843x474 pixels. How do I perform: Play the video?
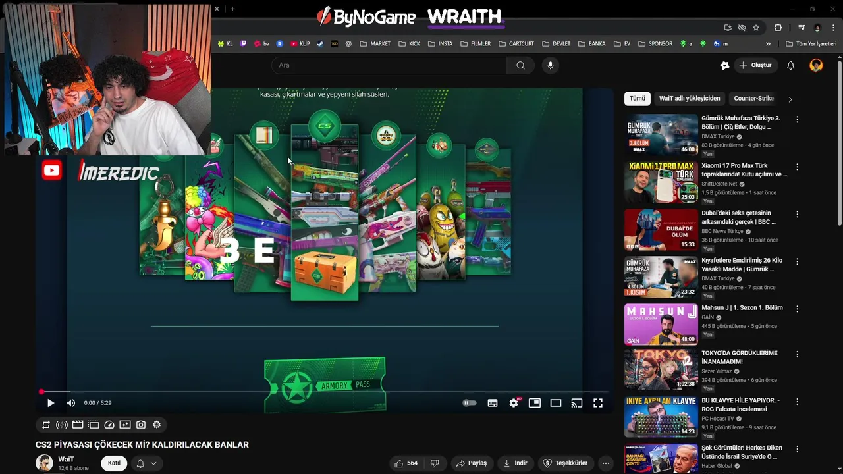tap(50, 403)
